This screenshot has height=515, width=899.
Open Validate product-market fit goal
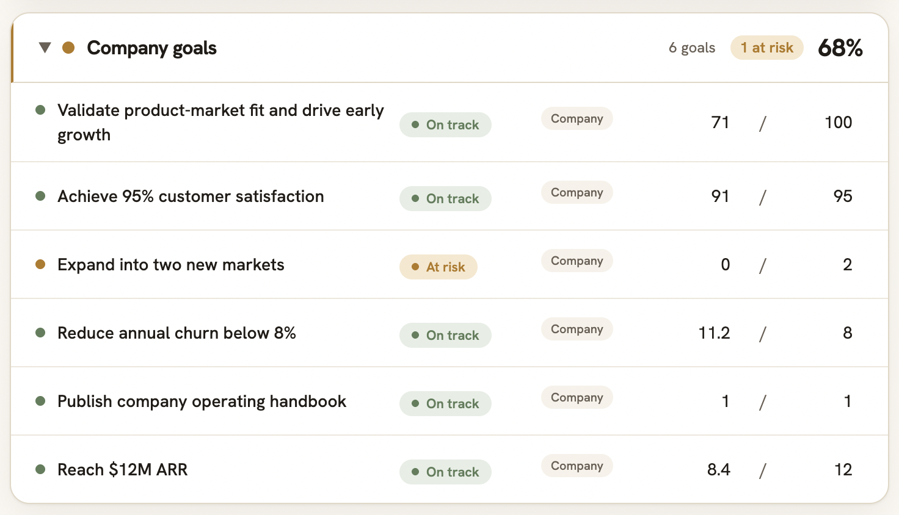(220, 122)
